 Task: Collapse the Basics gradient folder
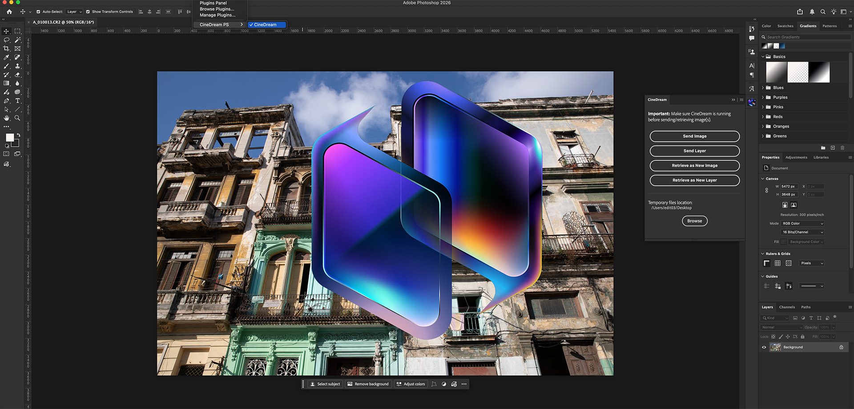(x=763, y=56)
